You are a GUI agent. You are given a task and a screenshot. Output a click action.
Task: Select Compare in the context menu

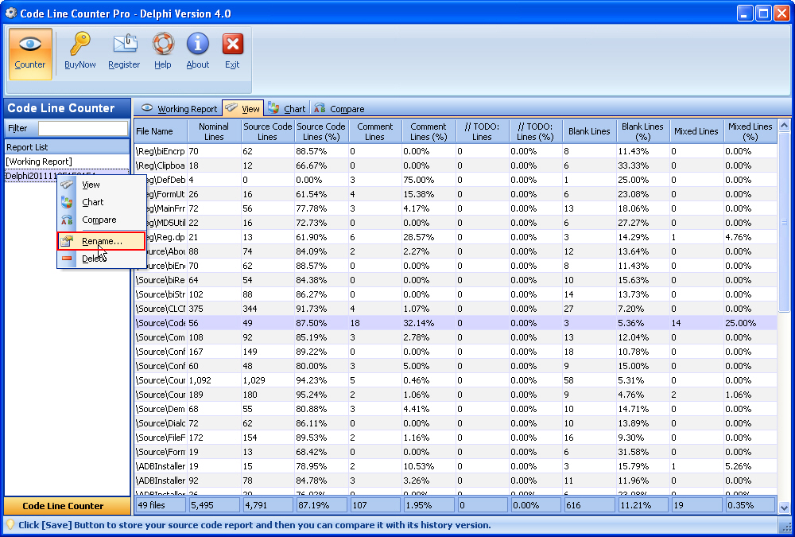pos(99,220)
